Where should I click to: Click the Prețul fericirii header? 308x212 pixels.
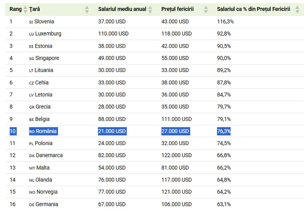tap(177, 9)
